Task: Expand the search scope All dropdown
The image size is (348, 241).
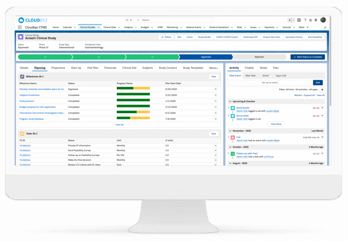Action: point(129,20)
